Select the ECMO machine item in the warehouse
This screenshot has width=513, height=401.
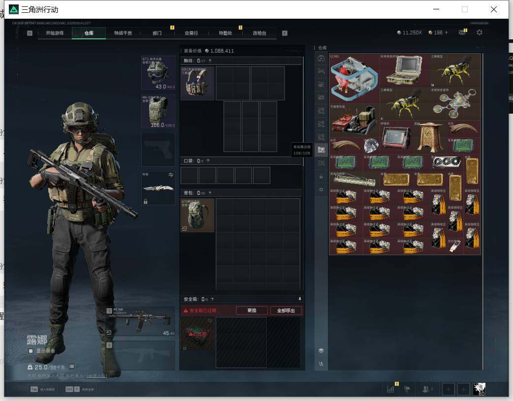click(354, 79)
